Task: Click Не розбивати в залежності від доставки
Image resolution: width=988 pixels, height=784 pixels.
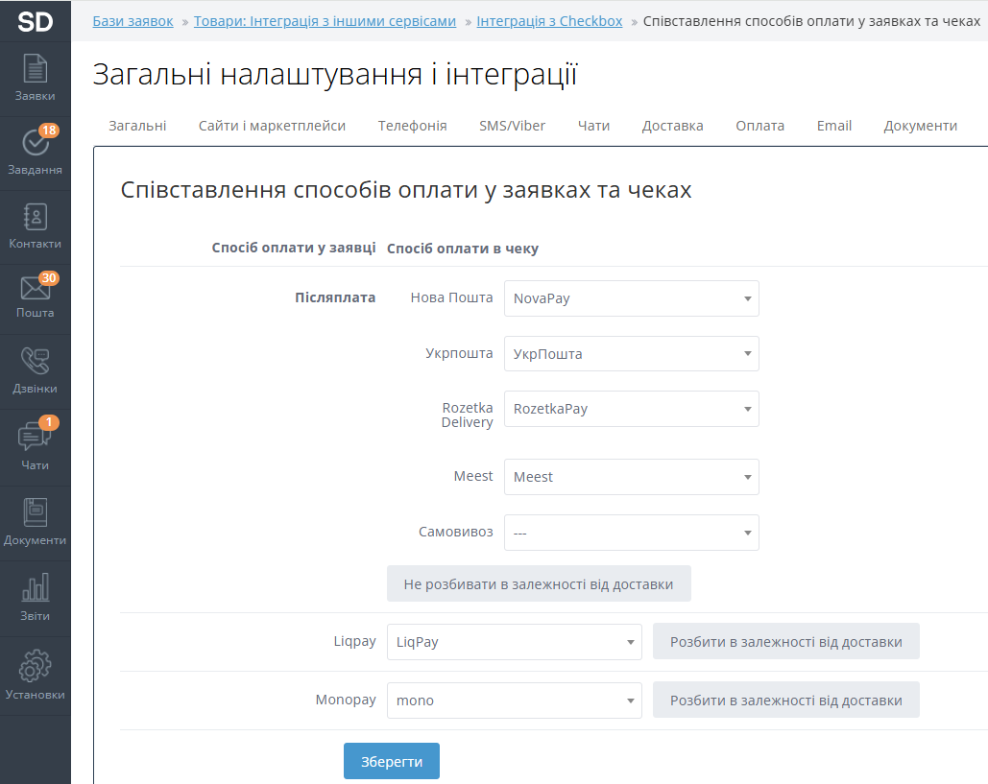Action: point(539,583)
